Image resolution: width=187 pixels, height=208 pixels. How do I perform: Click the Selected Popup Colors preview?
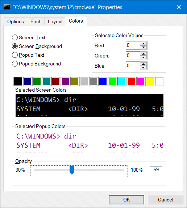point(90,141)
